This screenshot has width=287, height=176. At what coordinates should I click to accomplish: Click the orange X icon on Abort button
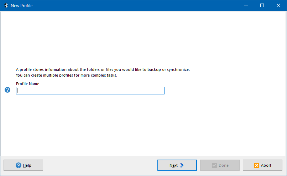pos(256,165)
